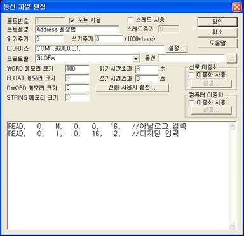Expand the 프로토콜 GLOFA dropdown arrow

[x=136, y=59]
